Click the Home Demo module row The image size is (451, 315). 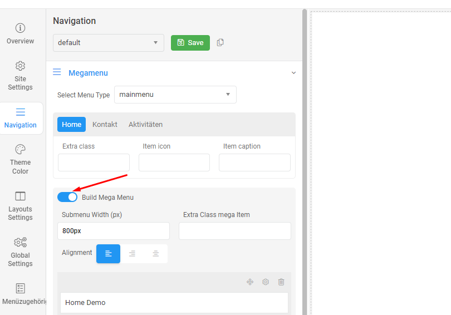[x=174, y=303]
